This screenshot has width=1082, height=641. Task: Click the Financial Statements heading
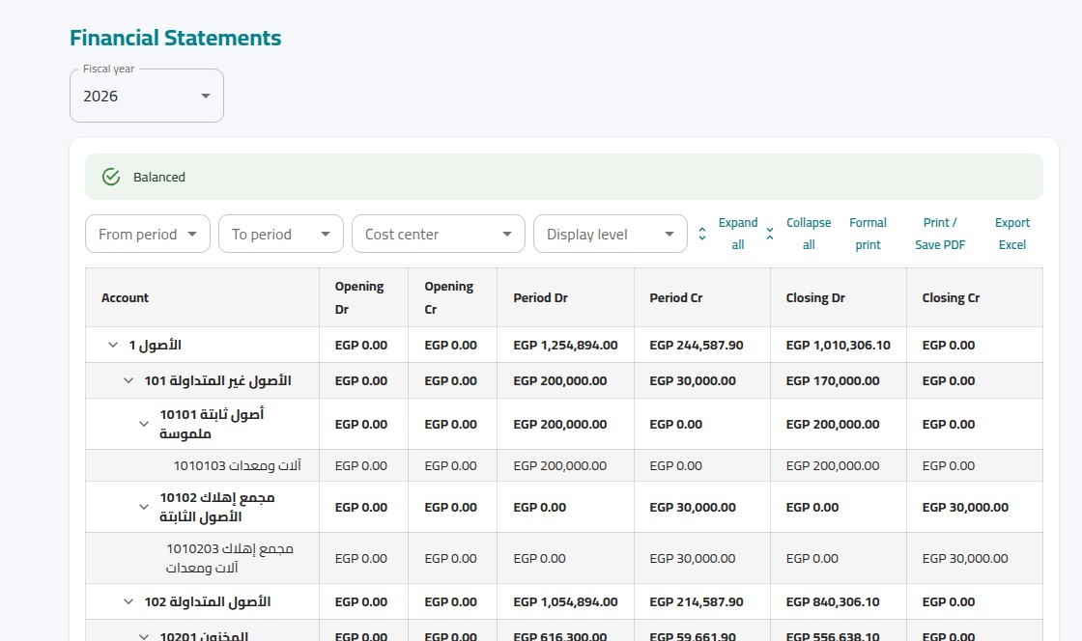[x=175, y=38]
